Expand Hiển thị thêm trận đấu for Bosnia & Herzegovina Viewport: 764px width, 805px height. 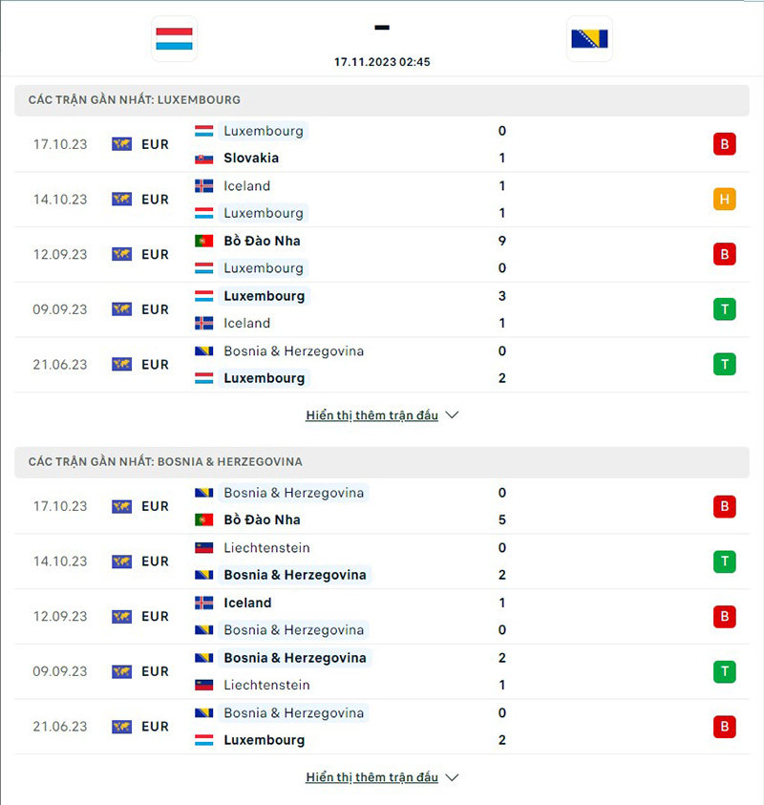(x=372, y=776)
